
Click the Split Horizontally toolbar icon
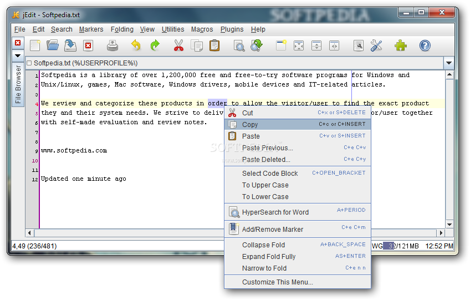click(316, 45)
